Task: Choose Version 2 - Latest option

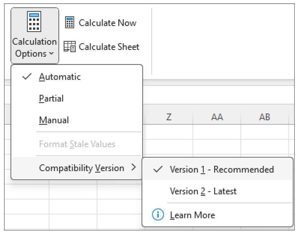Action: click(x=203, y=191)
